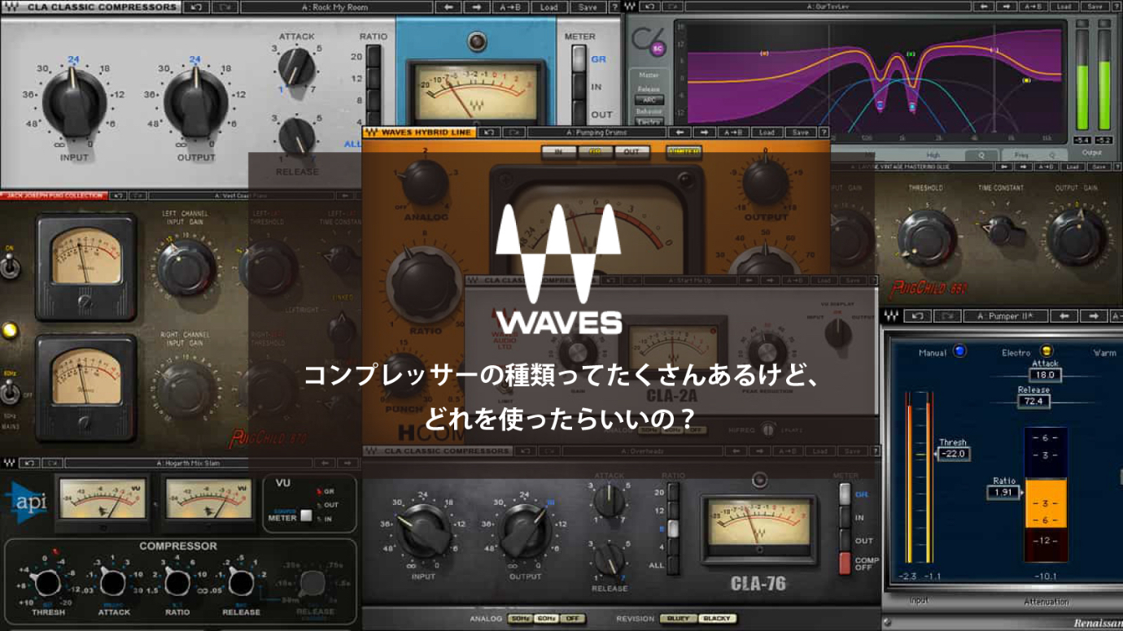Select the GR meter mode on H-Comp
This screenshot has height=631, width=1123.
(595, 151)
